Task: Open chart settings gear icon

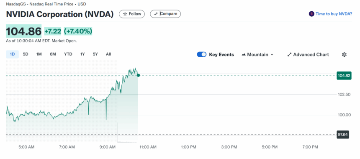Action: 344,54
